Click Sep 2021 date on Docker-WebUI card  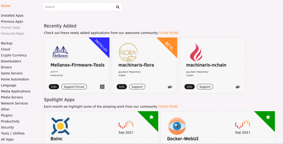pyautogui.click(x=243, y=132)
